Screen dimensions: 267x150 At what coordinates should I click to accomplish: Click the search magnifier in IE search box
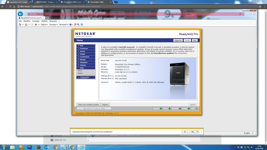[x=240, y=14]
